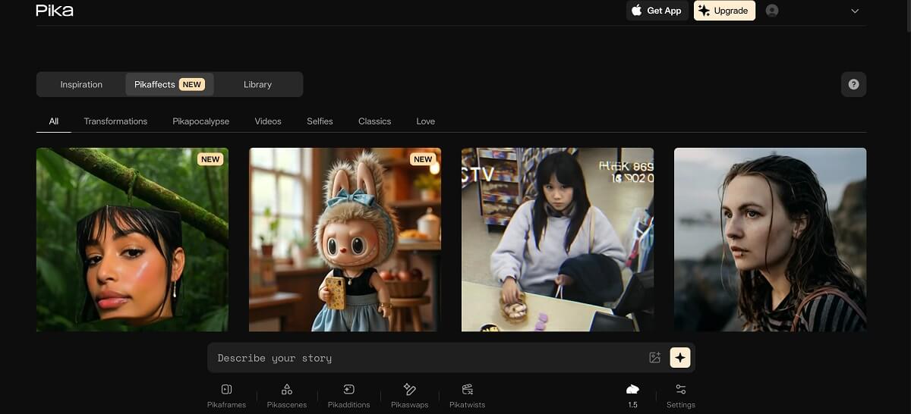The height and width of the screenshot is (414, 911).
Task: Click the image upload icon in prompt
Action: (x=654, y=358)
